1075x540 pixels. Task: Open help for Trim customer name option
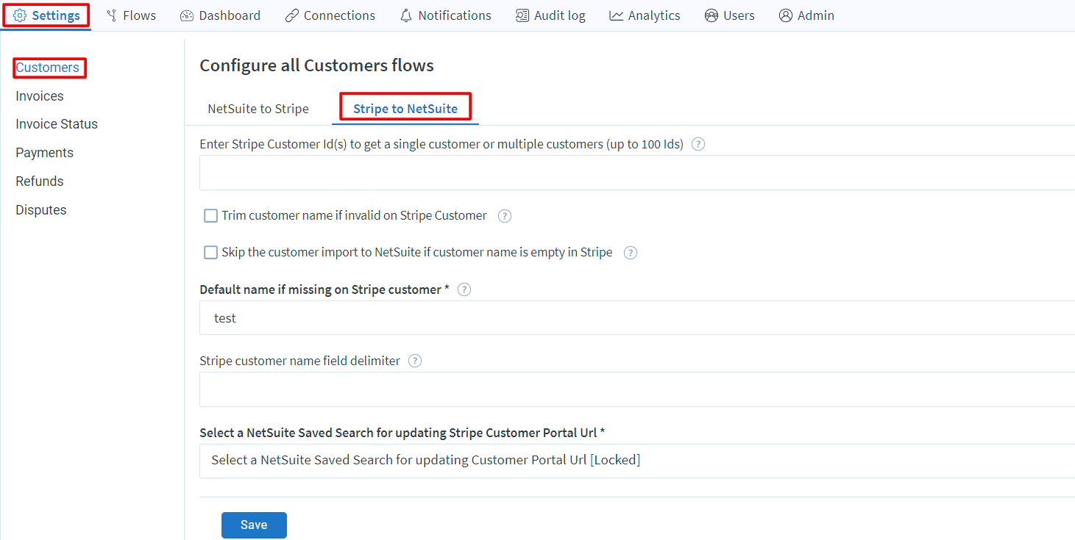click(505, 216)
